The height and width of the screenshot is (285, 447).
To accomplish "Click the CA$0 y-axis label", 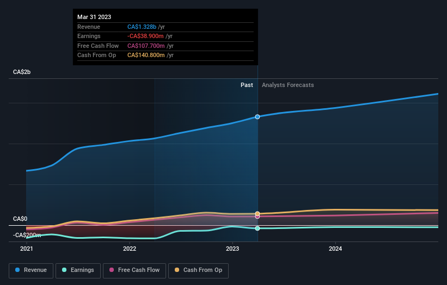I will [20, 219].
